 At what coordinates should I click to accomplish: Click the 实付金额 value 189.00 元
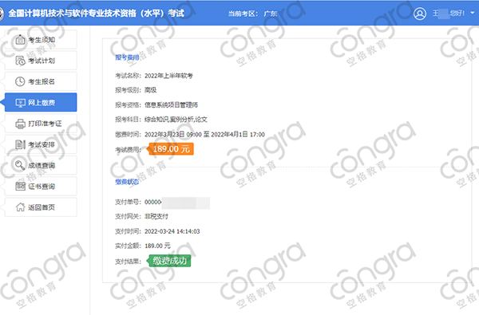[x=157, y=246]
